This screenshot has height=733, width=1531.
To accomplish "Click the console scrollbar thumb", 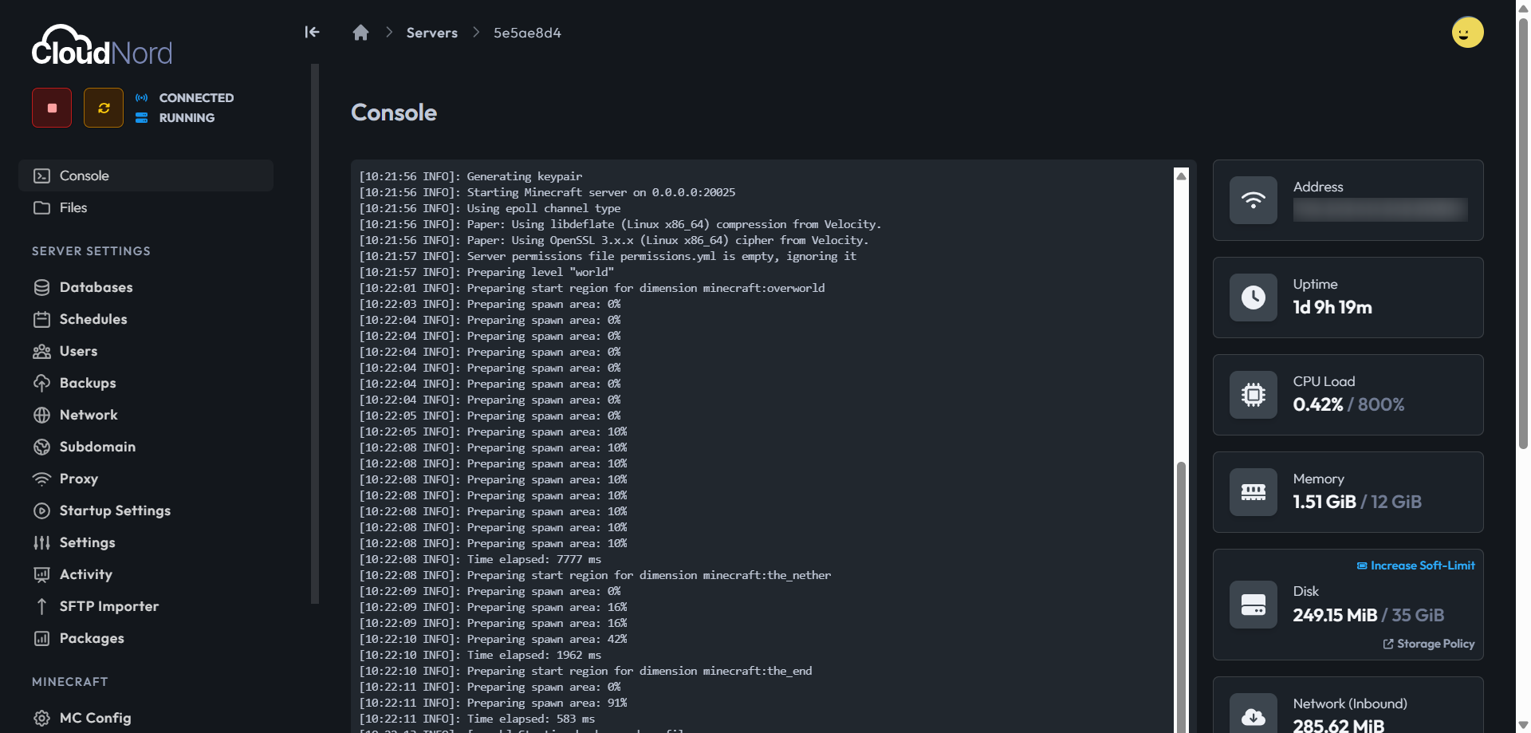I will [1181, 597].
